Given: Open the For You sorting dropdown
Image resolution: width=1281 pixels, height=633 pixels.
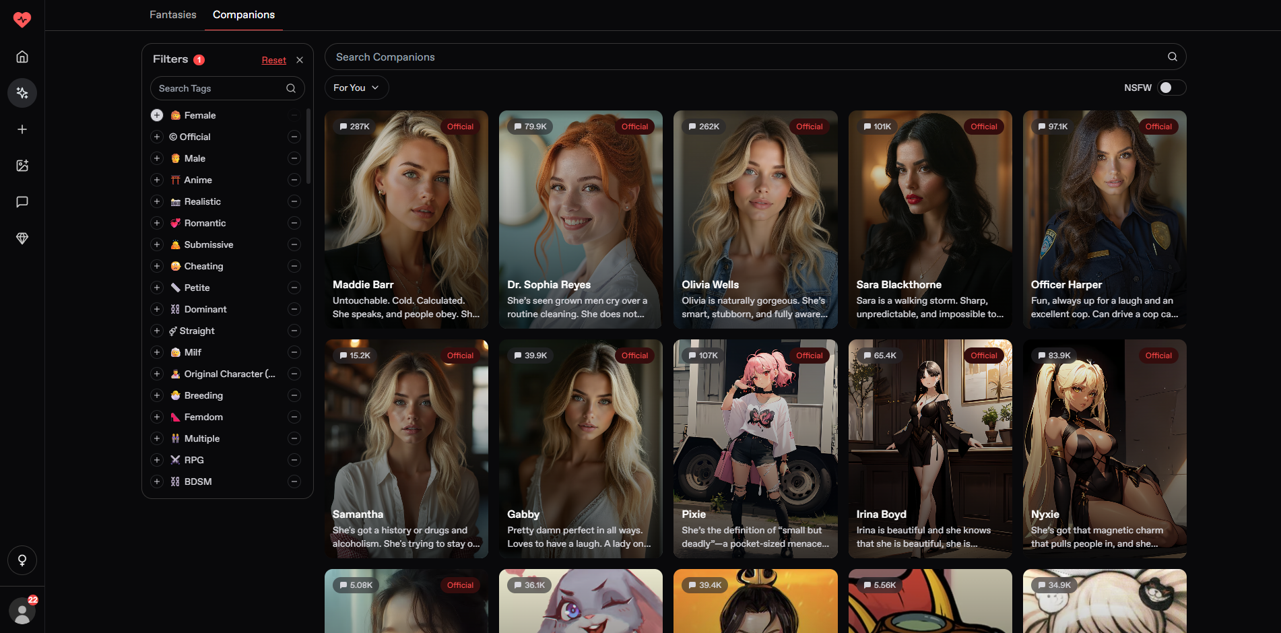Looking at the screenshot, I should (x=356, y=88).
